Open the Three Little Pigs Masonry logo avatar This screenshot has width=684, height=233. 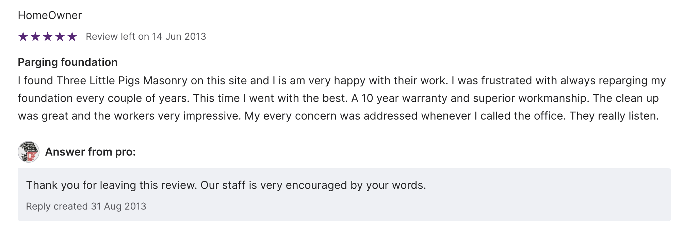pyautogui.click(x=29, y=152)
